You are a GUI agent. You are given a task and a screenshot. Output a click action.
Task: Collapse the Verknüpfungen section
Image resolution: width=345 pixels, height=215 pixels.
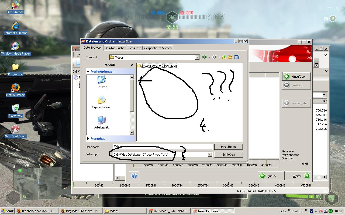[88, 71]
